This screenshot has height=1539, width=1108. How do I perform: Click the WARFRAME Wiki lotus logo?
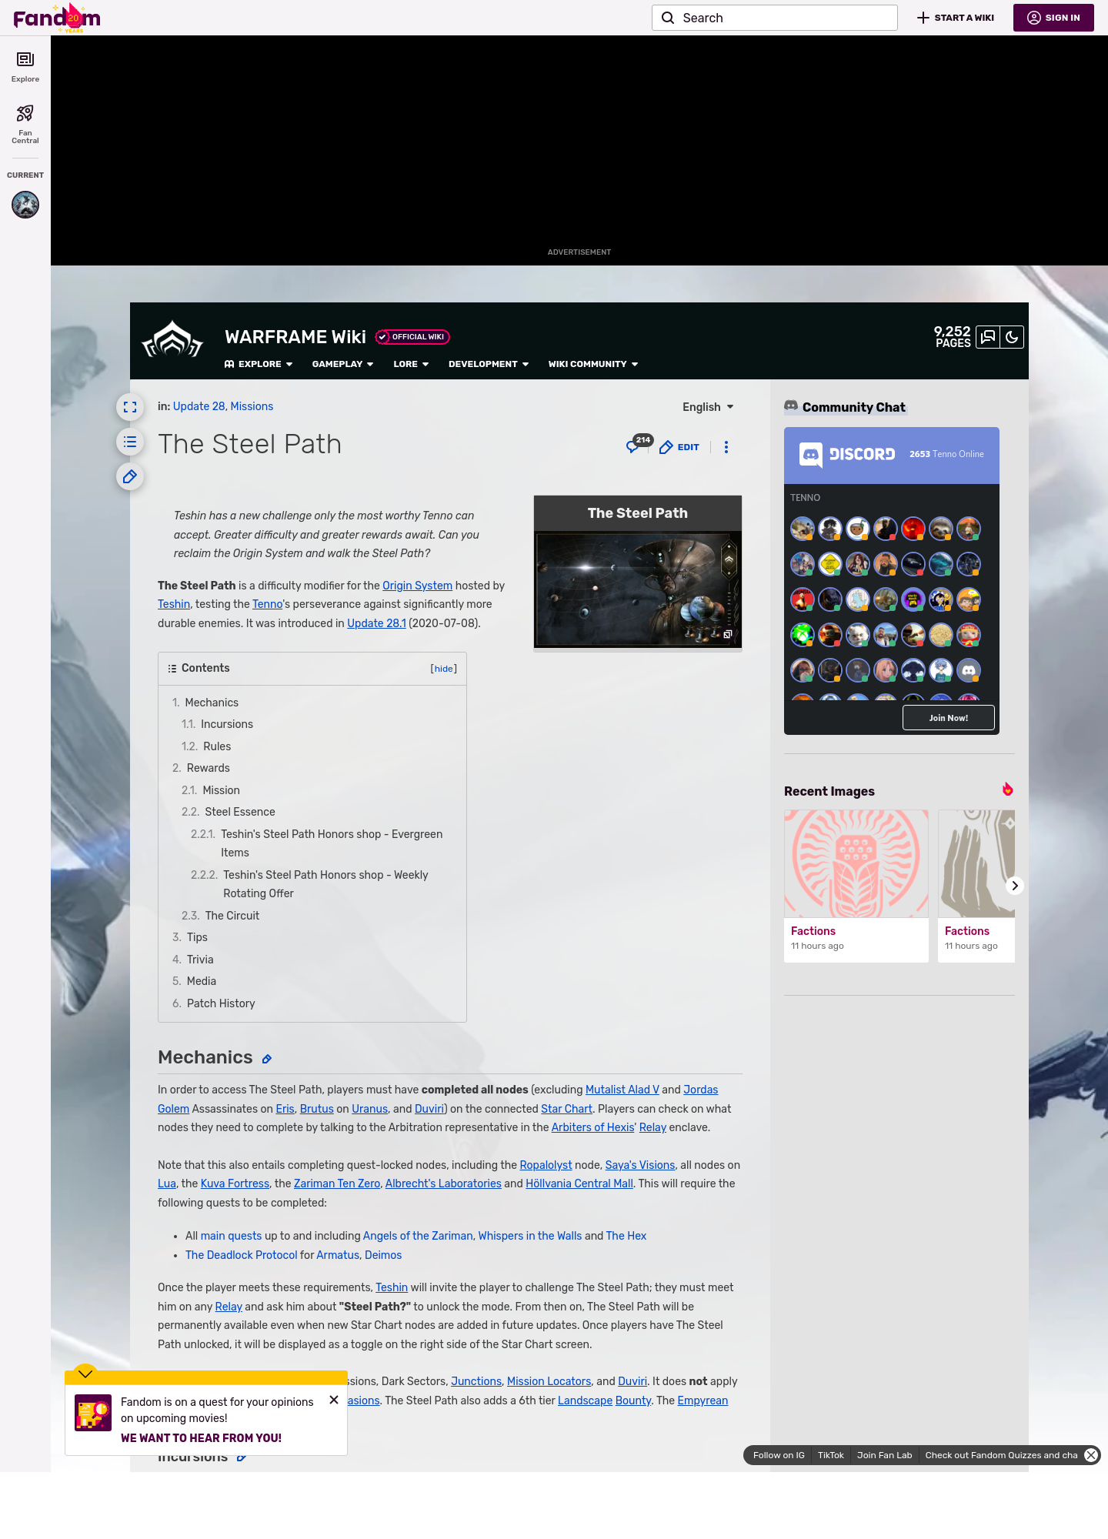[x=172, y=340]
